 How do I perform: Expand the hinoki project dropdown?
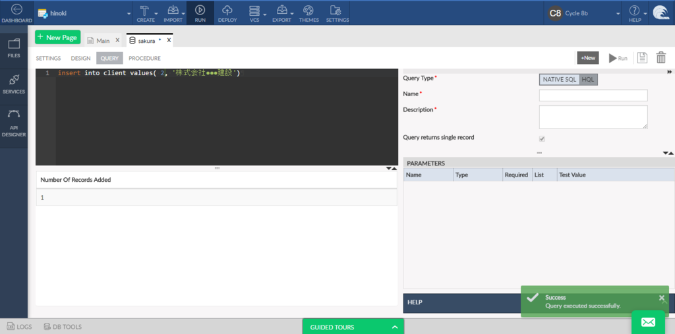129,14
